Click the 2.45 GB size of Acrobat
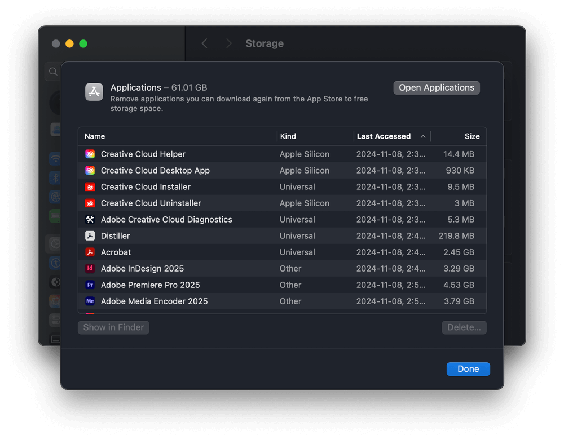Screen dimensions: 564x440 coord(458,252)
